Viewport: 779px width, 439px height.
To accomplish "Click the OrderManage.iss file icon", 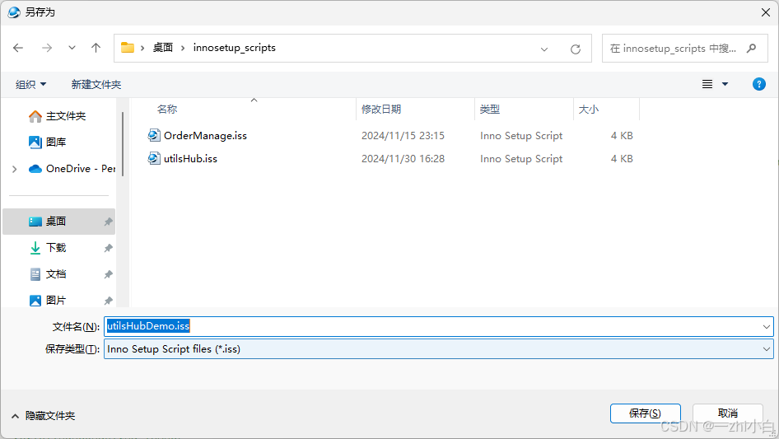I will coord(154,135).
